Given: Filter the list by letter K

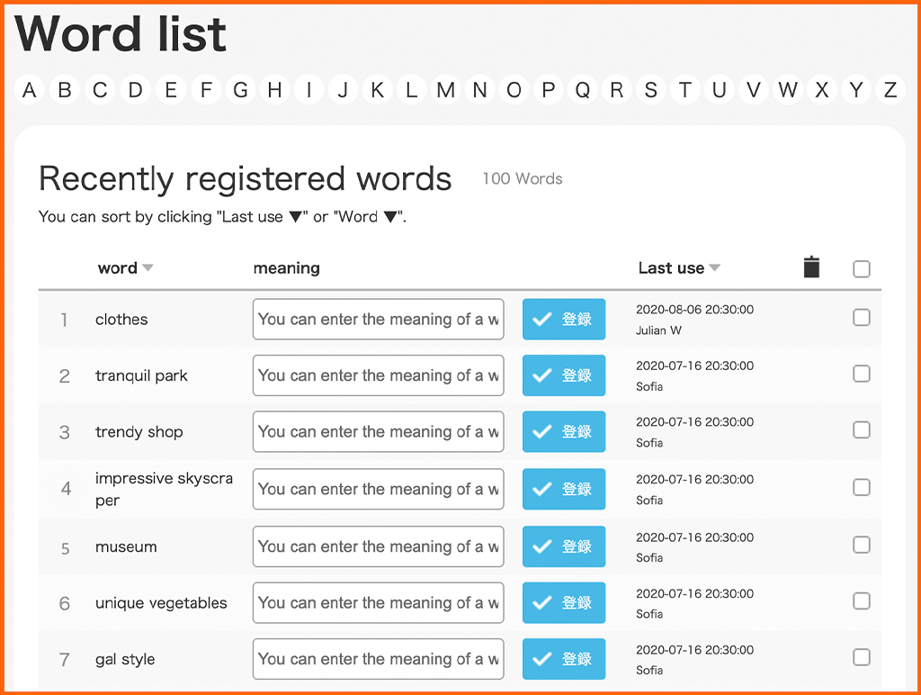Looking at the screenshot, I should click(377, 90).
